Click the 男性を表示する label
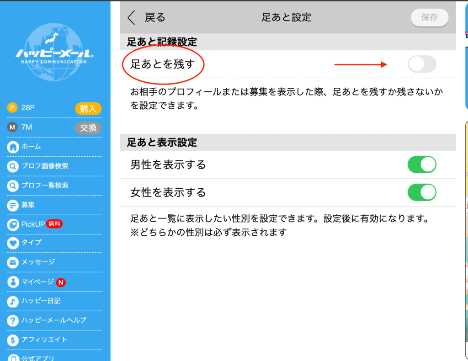The width and height of the screenshot is (468, 361). pos(168,165)
